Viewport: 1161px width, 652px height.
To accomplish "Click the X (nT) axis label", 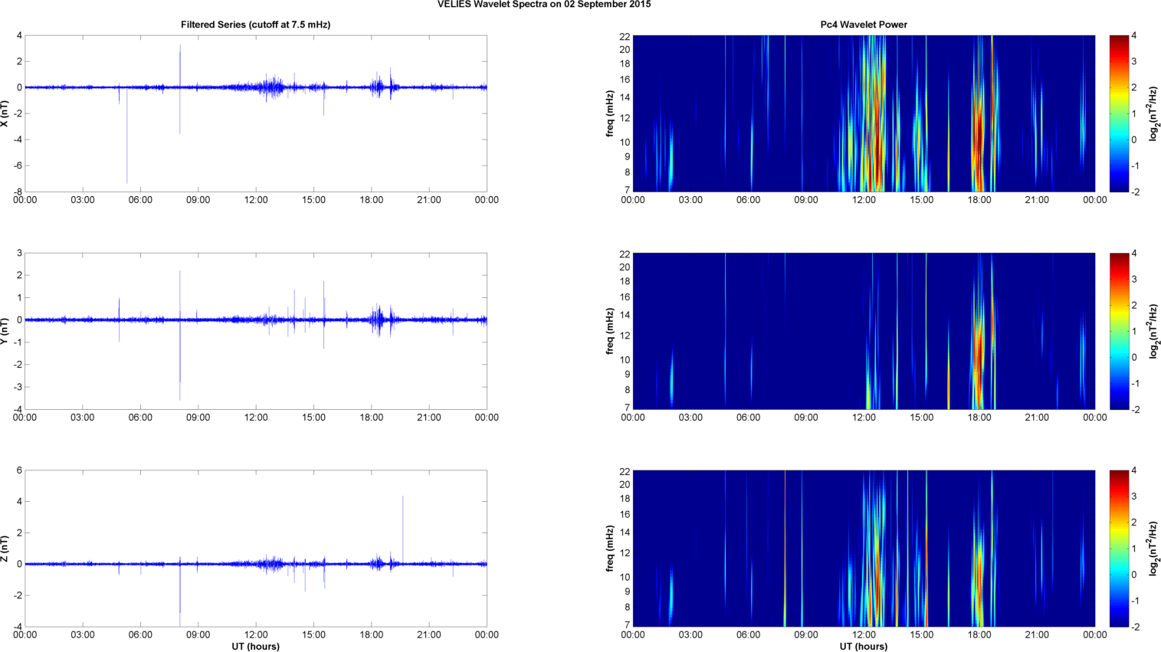I will 5,113.
